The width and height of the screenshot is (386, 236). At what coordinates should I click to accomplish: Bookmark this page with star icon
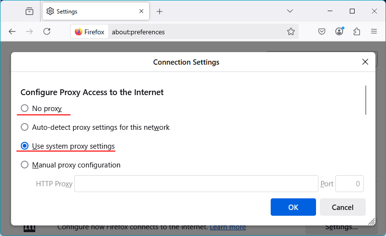click(290, 32)
